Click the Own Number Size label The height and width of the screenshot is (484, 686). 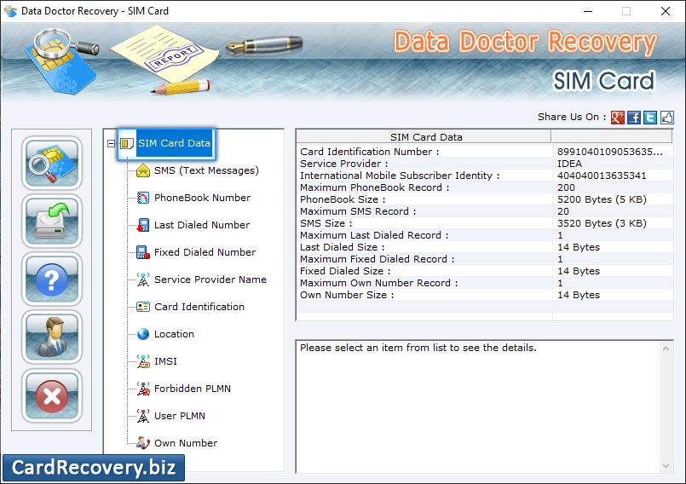click(x=347, y=295)
